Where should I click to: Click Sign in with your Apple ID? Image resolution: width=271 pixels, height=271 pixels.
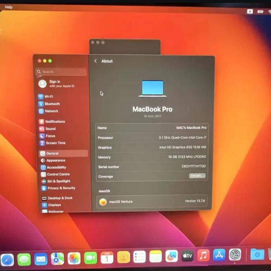(x=57, y=84)
